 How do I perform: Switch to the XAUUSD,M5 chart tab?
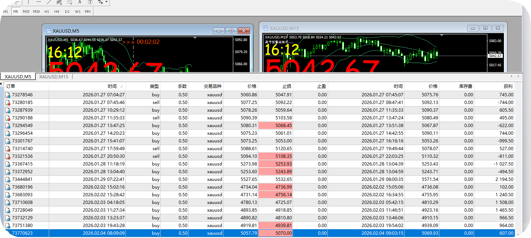click(x=18, y=77)
